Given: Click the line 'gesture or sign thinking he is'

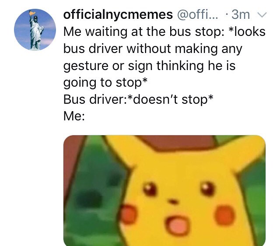Looking at the screenshot, I should click(x=150, y=66).
